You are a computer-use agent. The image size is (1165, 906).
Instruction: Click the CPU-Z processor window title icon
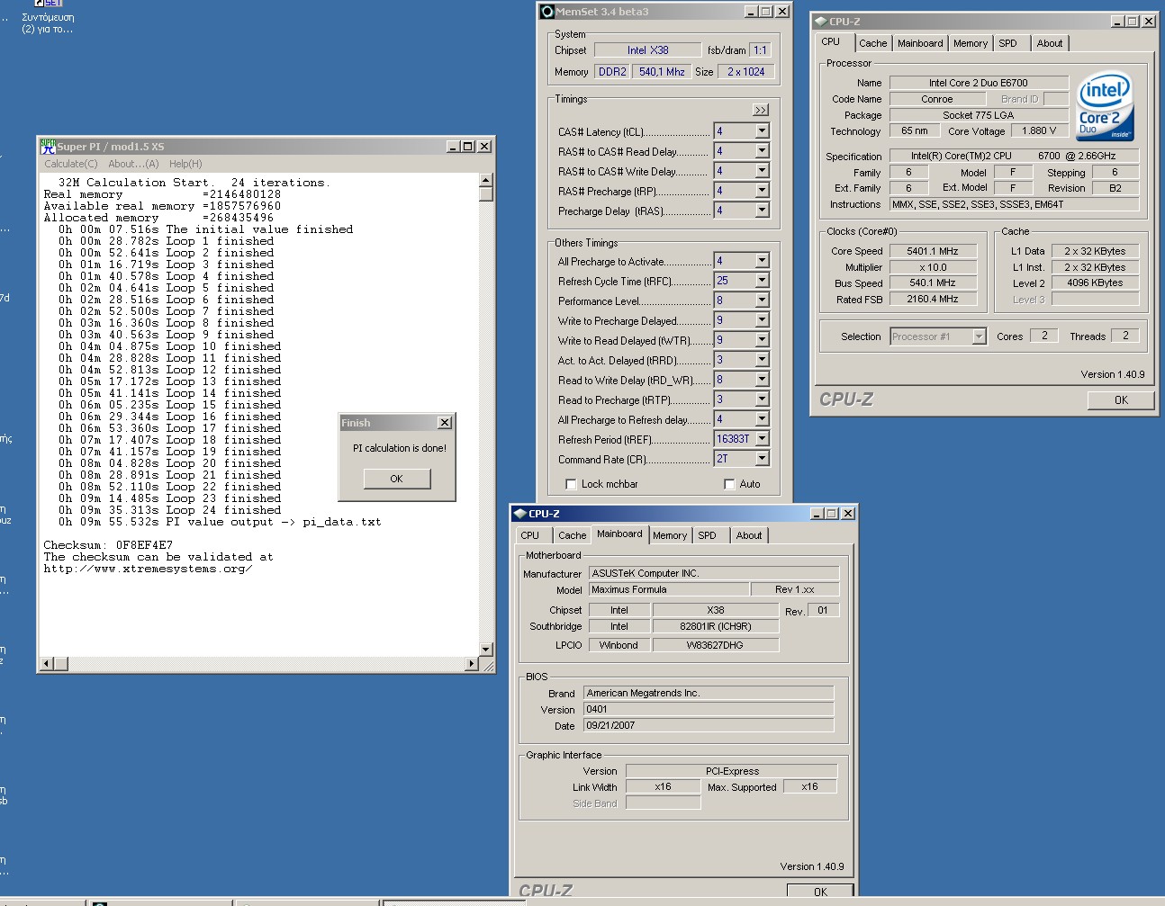pos(820,22)
